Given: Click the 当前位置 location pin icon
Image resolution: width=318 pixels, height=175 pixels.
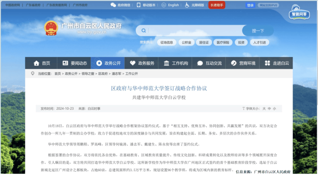Looking at the screenshot, I should coord(33,73).
